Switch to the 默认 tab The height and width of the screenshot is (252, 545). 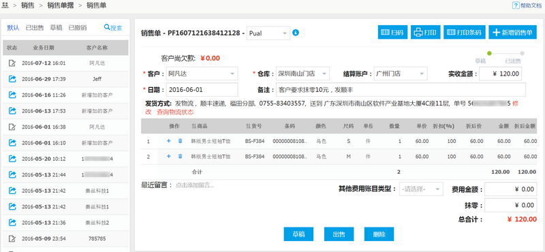13,28
